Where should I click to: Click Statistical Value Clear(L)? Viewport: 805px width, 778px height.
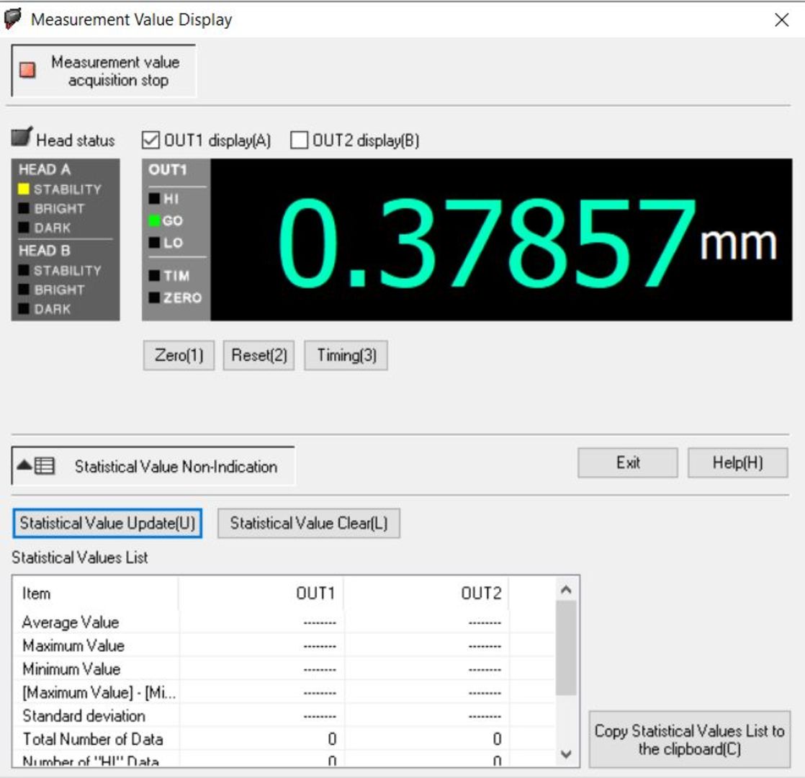click(x=308, y=524)
